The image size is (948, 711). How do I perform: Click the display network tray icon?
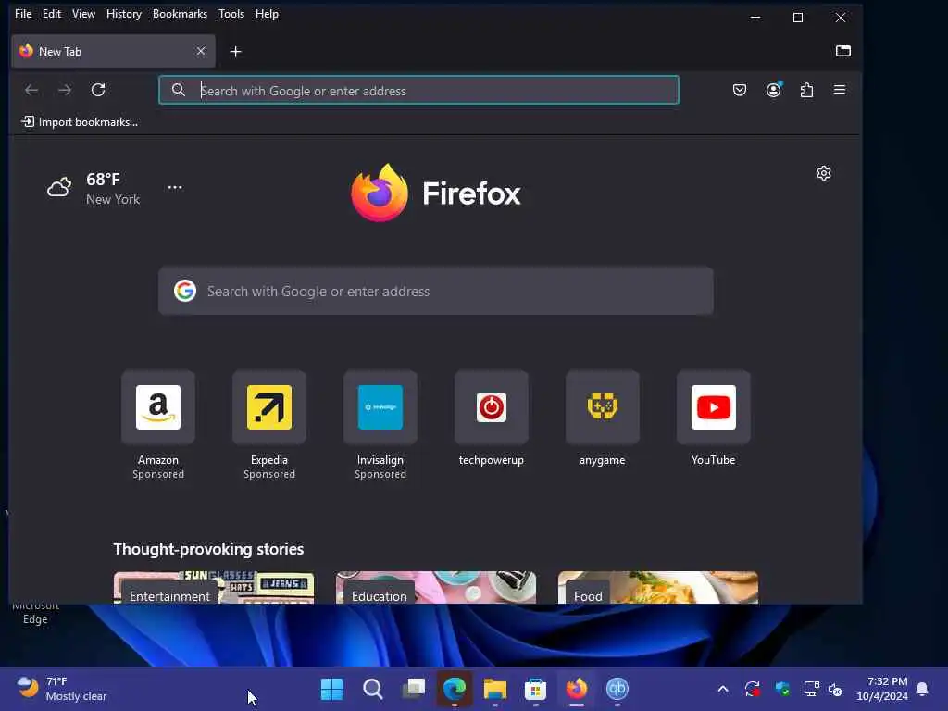click(x=811, y=689)
